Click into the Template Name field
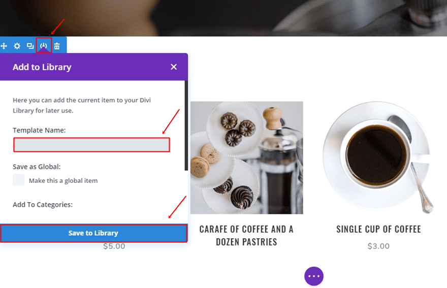447x288 pixels. coord(91,145)
